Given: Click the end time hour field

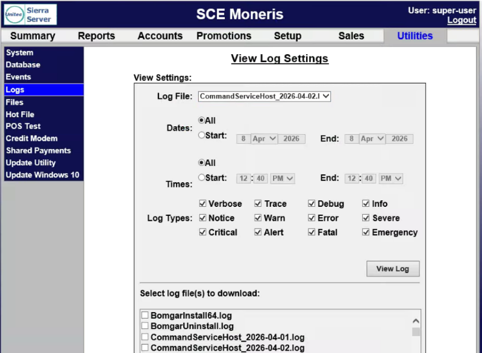Looking at the screenshot, I should (352, 179).
